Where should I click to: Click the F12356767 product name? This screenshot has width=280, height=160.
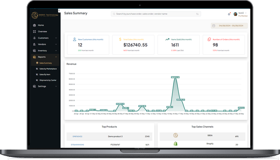coord(115,145)
